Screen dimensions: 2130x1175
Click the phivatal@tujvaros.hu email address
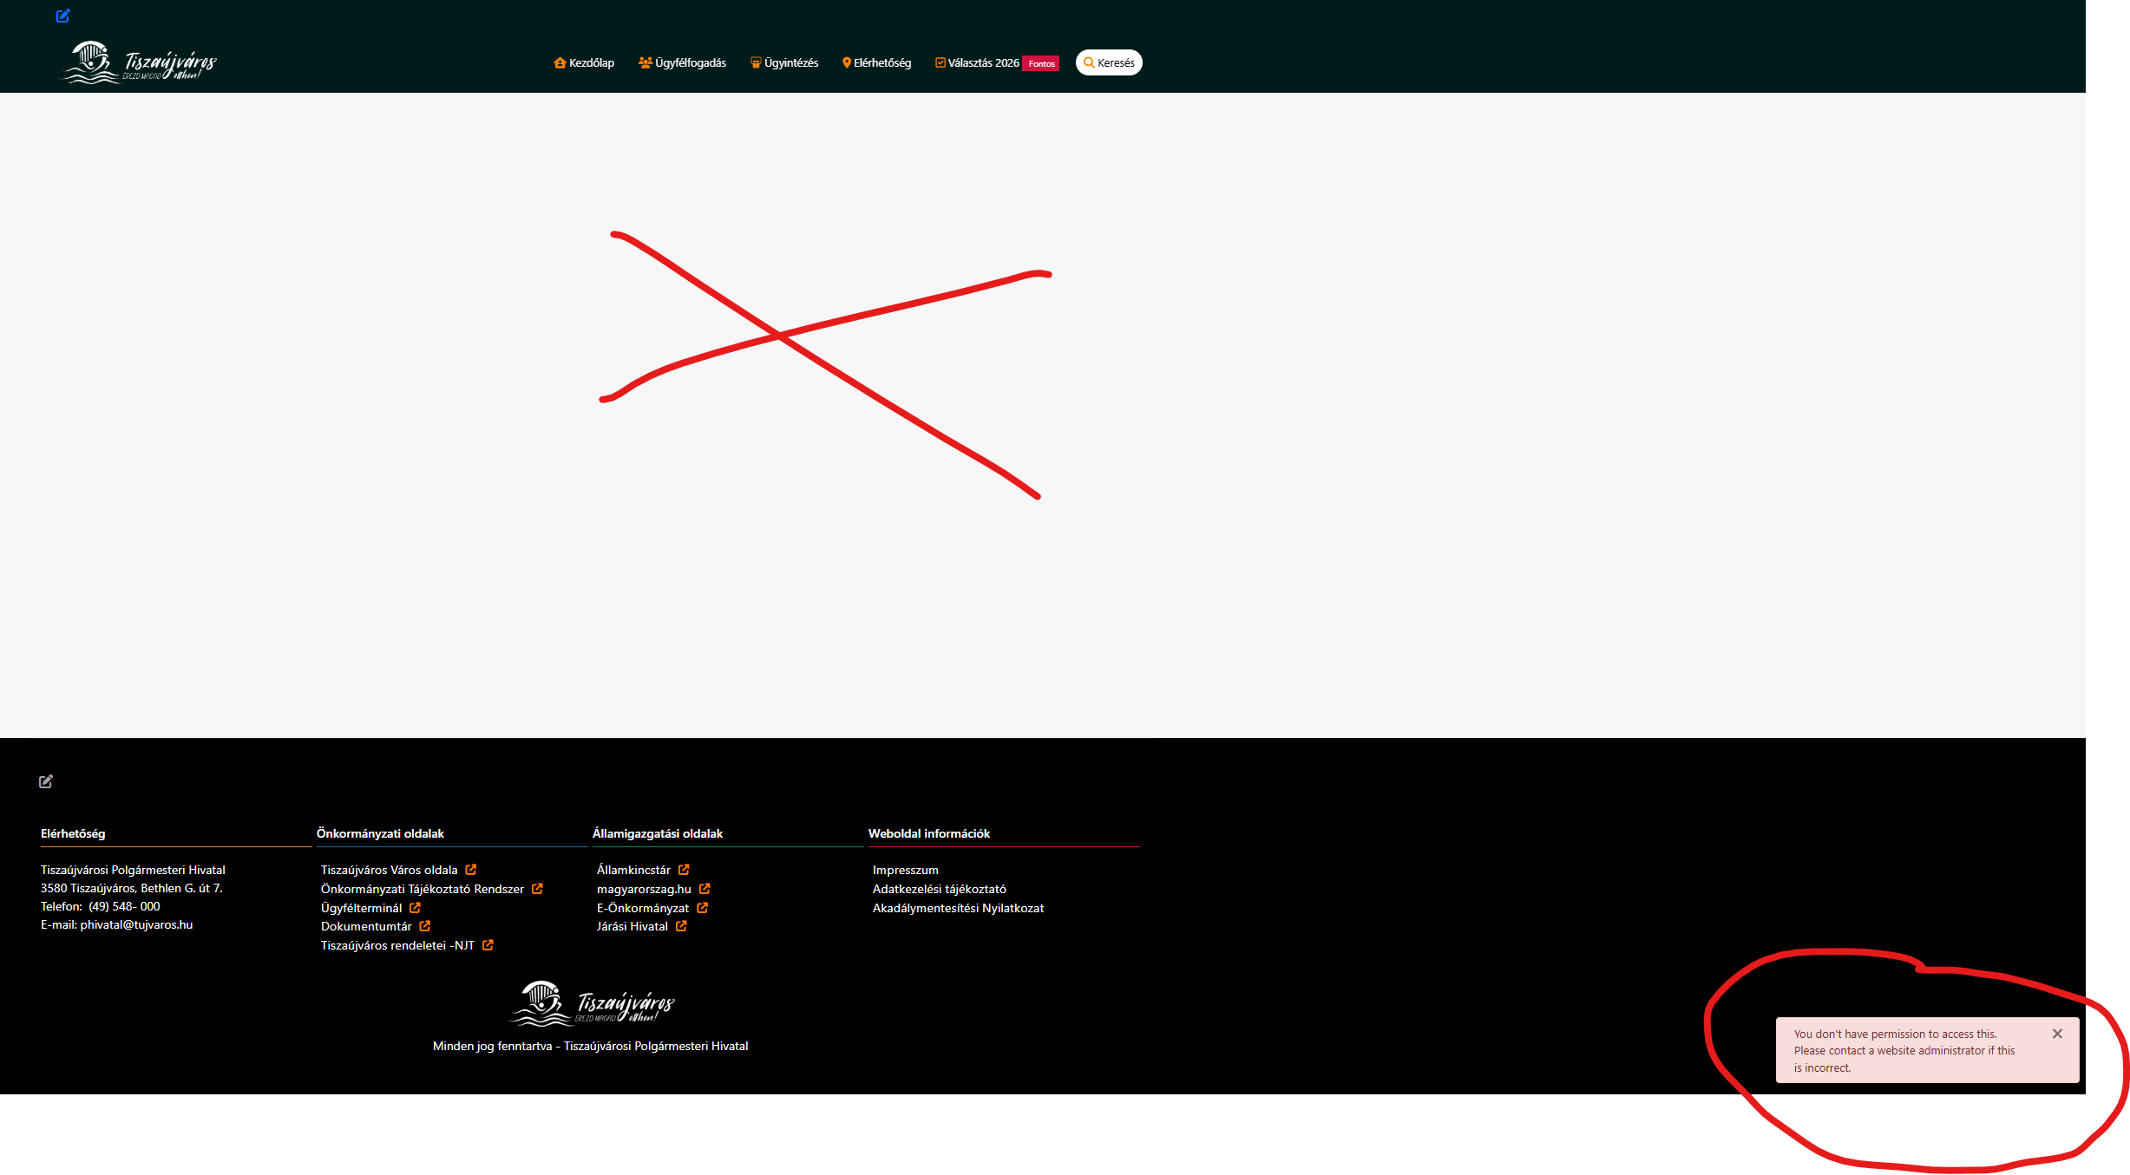pos(136,924)
